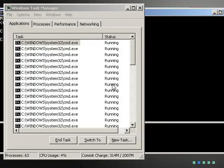Click the Running status under the mouse cursor
This screenshot has width=224, height=168.
pyautogui.click(x=111, y=84)
